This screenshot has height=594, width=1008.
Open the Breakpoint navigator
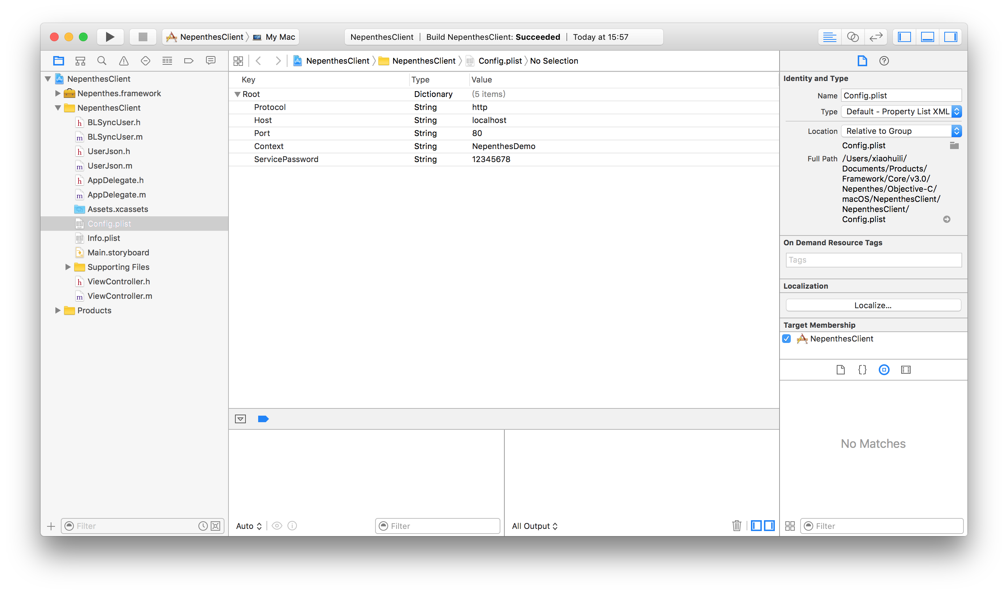point(189,61)
